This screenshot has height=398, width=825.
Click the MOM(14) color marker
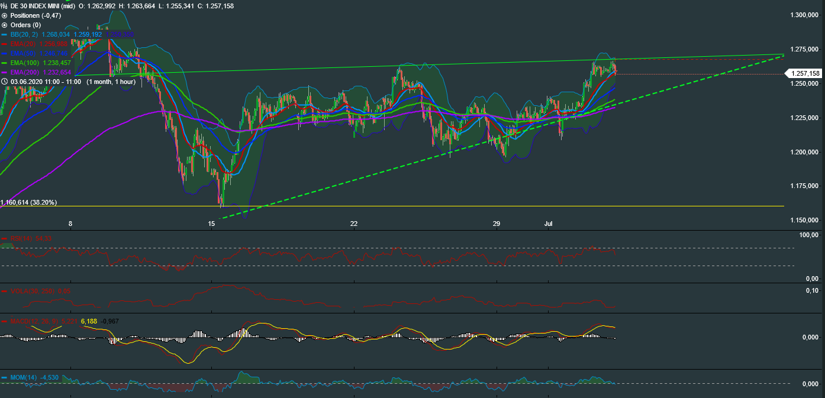click(4, 377)
